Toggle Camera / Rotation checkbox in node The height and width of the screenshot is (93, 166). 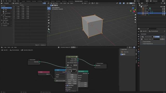67,69
